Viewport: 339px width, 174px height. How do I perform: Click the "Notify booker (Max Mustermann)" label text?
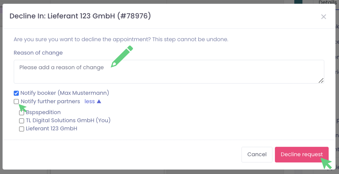[65, 93]
